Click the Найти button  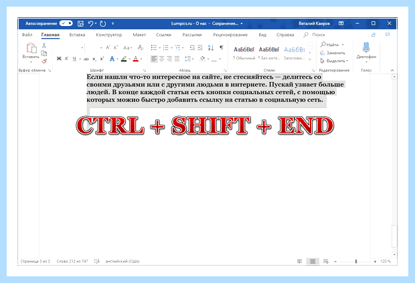pyautogui.click(x=332, y=45)
